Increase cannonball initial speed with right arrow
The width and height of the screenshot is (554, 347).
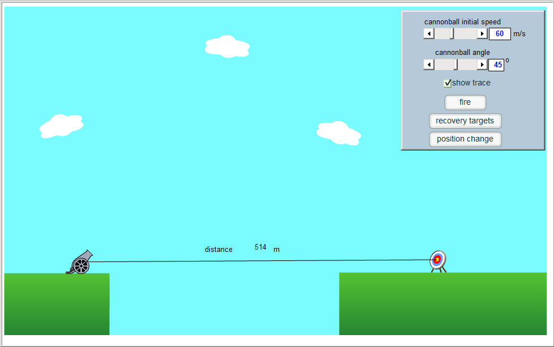[481, 33]
